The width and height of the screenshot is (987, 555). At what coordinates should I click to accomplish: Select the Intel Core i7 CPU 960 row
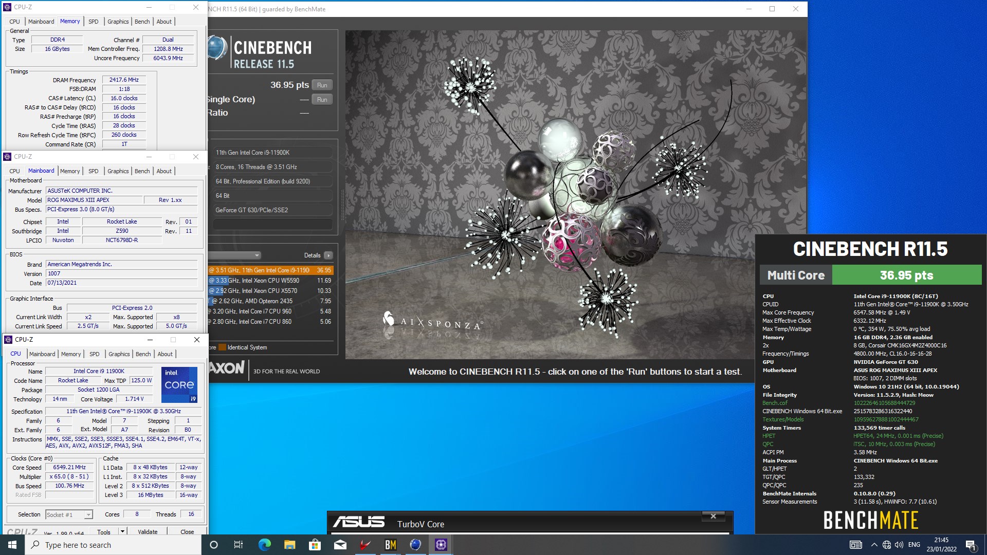[x=270, y=311]
